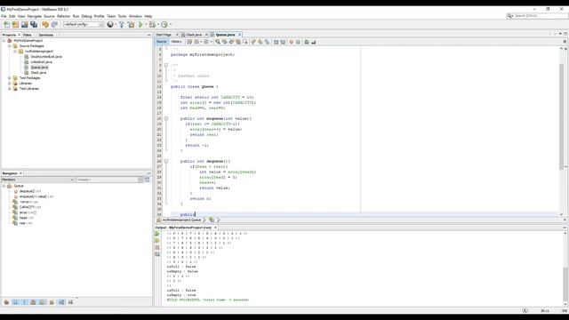
Task: Collapse the MyFirstDemoProject tree node
Action: (x=4, y=41)
